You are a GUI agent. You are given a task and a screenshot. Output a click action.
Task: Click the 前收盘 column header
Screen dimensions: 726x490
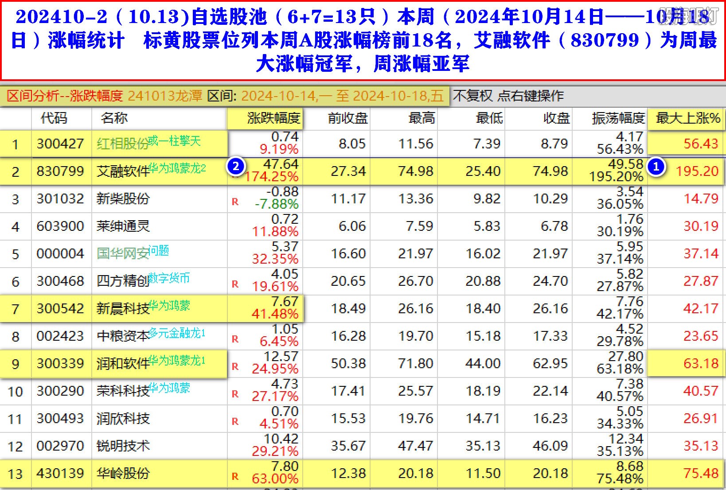[x=348, y=118]
